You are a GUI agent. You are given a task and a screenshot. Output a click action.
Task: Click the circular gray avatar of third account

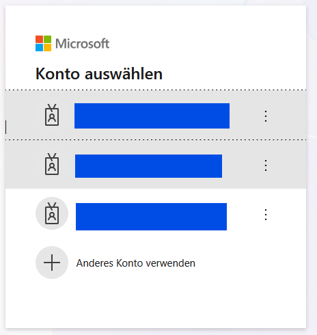pyautogui.click(x=52, y=213)
